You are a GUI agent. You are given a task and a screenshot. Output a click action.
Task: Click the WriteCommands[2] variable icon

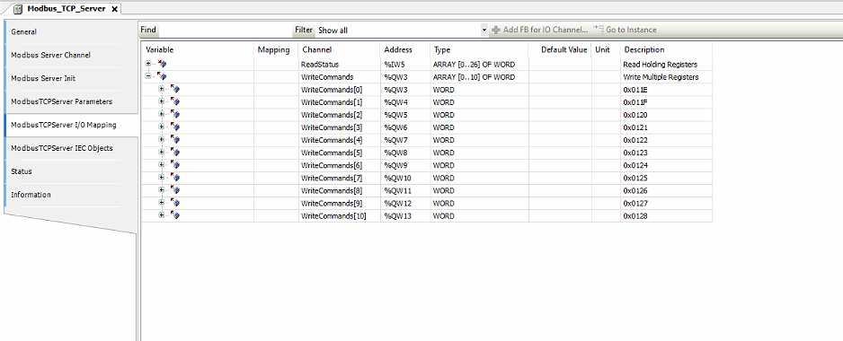[x=174, y=114]
